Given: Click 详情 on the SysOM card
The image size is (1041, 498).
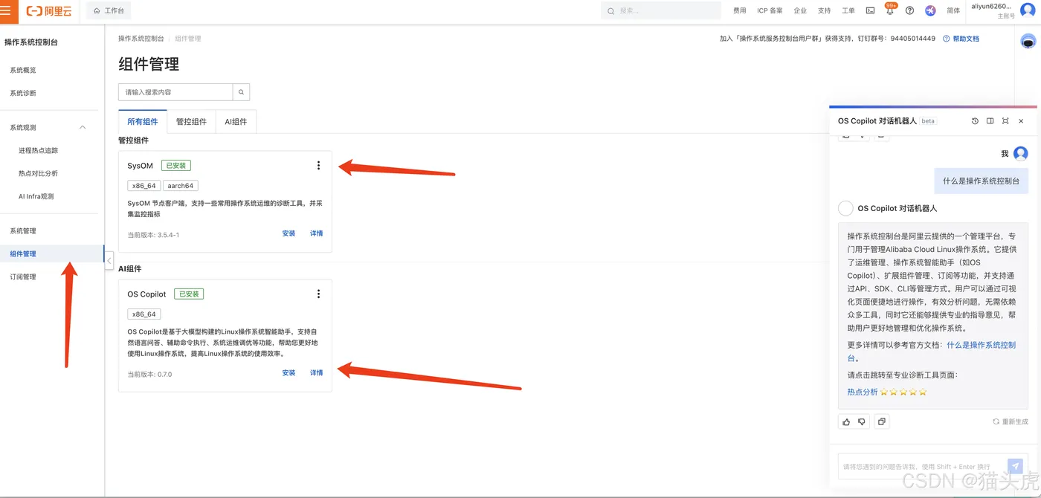Looking at the screenshot, I should tap(317, 233).
